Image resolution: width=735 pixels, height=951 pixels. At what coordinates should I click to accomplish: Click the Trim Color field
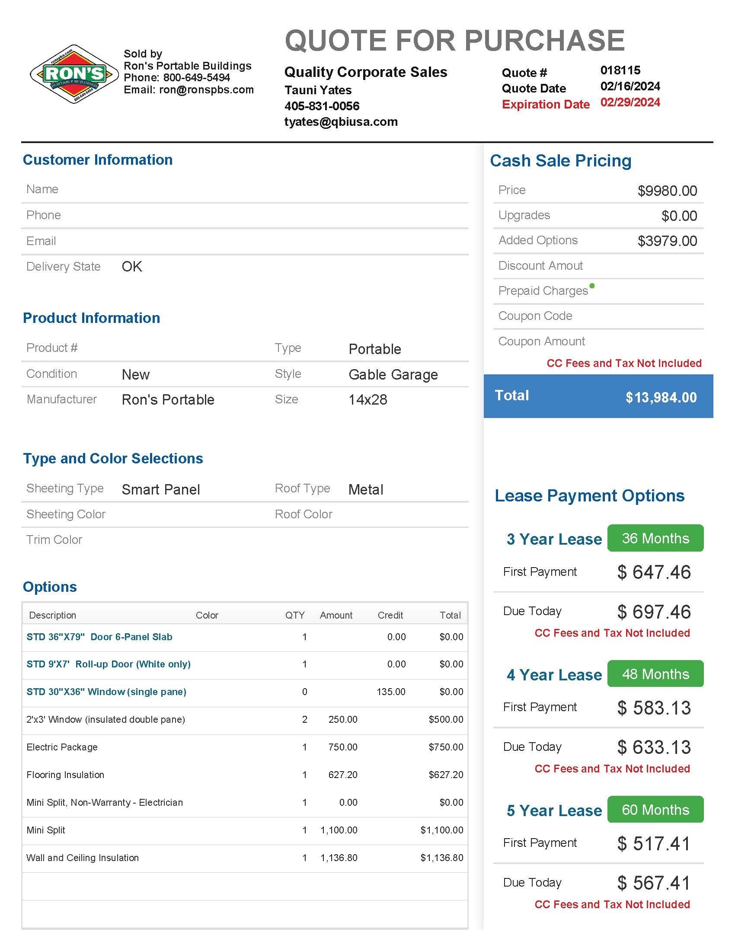pos(245,540)
